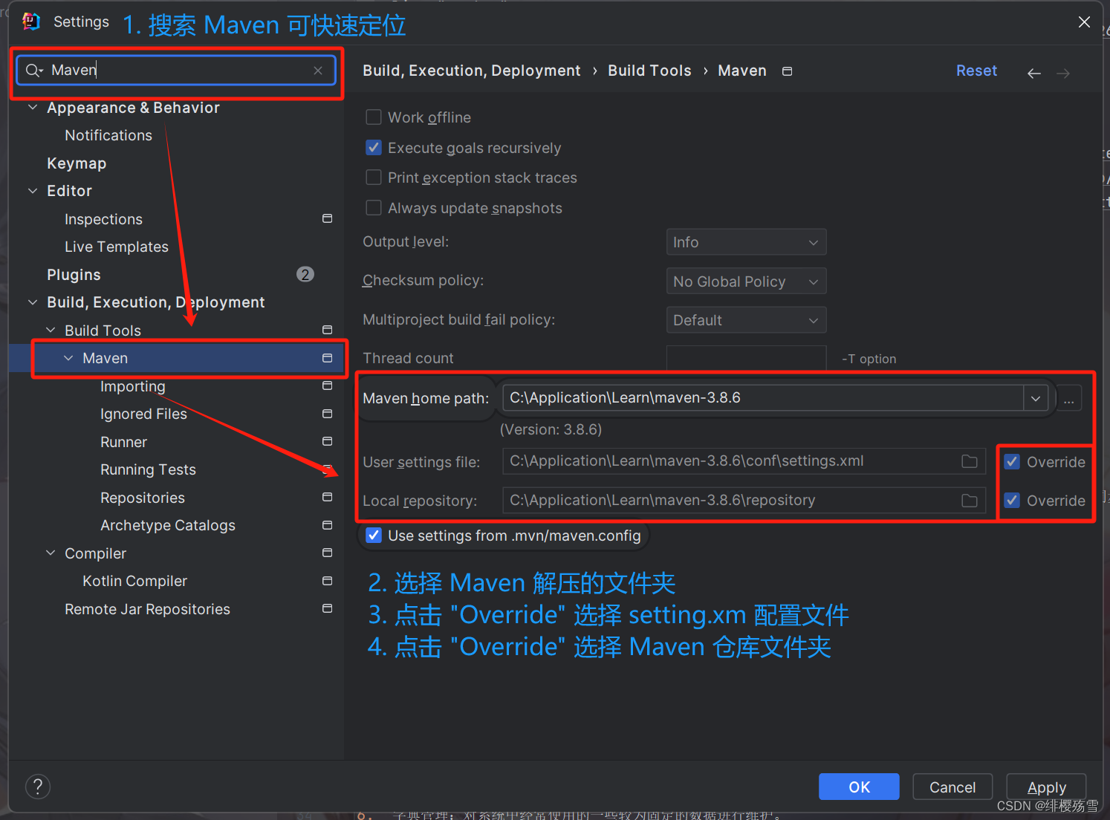Click project icon on Repositories row
This screenshot has height=820, width=1110.
click(x=327, y=497)
